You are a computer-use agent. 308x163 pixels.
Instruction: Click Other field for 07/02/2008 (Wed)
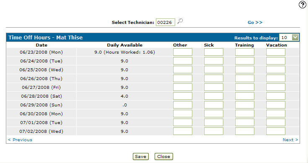pos(183,132)
